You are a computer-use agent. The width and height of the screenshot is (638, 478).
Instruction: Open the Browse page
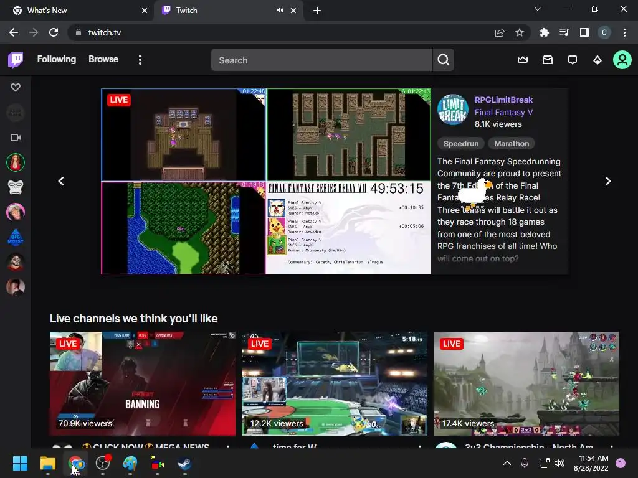pyautogui.click(x=103, y=59)
